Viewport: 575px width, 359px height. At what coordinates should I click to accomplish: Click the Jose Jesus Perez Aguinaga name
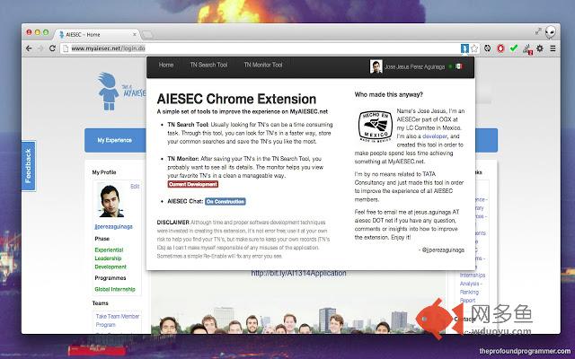tap(414, 66)
